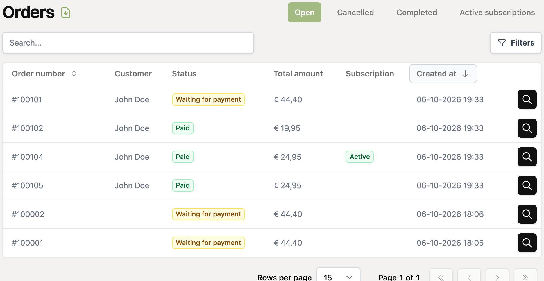Screen dimensions: 544x281
Task: Open the Filters panel
Action: [x=516, y=43]
